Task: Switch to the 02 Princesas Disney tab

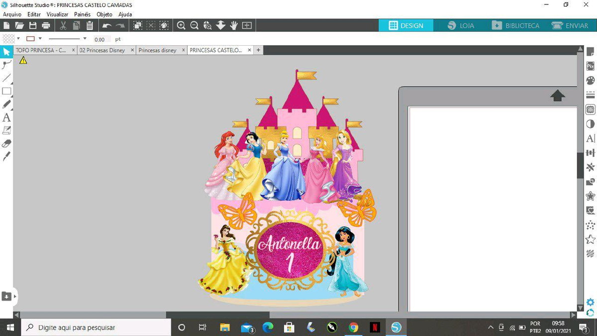Action: [x=102, y=50]
